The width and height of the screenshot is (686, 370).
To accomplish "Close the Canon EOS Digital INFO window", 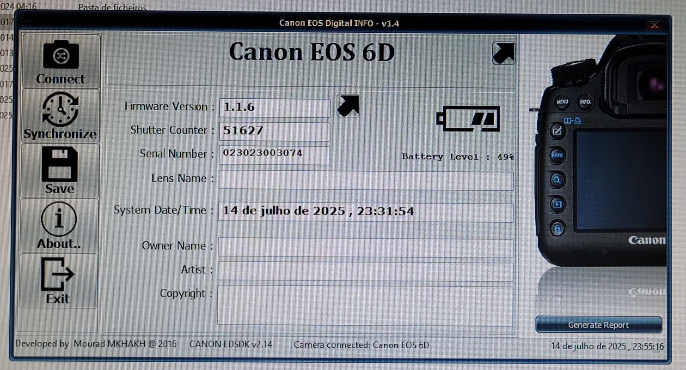I will [x=654, y=25].
